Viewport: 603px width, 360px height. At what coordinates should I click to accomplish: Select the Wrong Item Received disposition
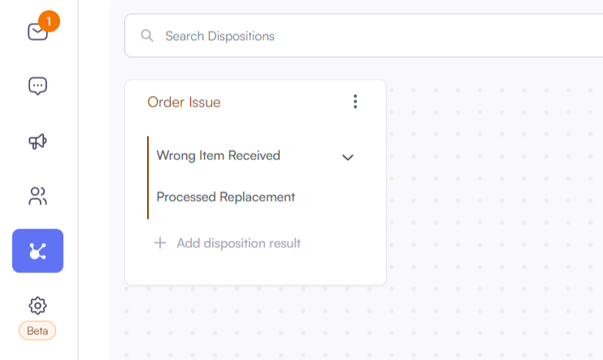[218, 156]
